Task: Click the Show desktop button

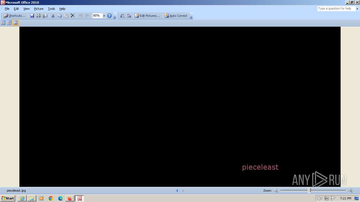Action: [x=357, y=198]
